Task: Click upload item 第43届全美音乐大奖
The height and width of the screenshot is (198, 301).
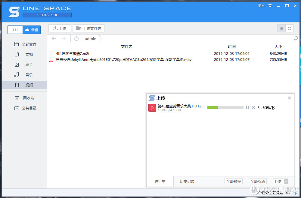Action: click(181, 106)
